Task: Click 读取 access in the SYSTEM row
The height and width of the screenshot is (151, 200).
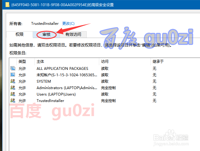Action: click(x=105, y=81)
